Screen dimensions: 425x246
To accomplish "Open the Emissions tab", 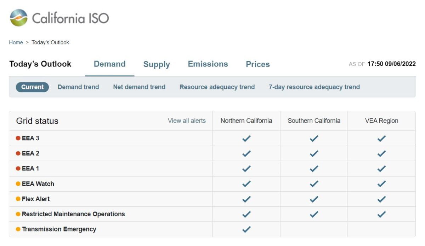I will [208, 64].
